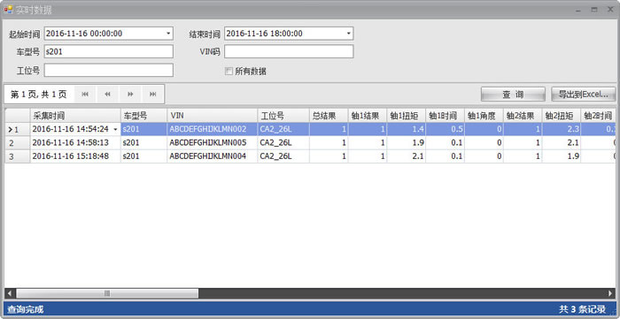Sort by 轴1角度 column header
The width and height of the screenshot is (620, 319).
[484, 116]
